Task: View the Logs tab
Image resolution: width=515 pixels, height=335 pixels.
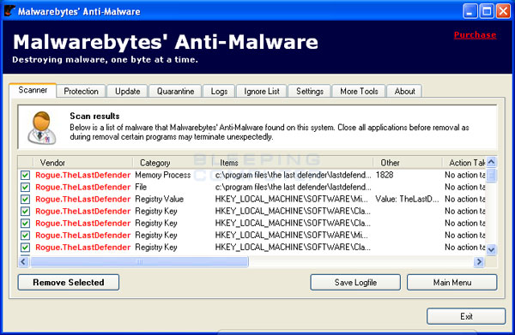Action: tap(219, 91)
